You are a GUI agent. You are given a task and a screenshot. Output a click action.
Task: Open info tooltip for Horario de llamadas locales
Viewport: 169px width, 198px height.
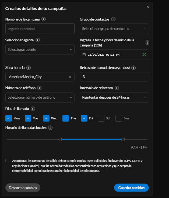coord(50,128)
